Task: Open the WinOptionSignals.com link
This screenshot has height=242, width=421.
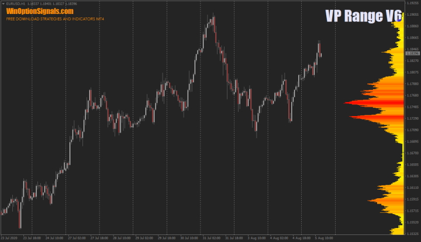Action: pos(40,11)
